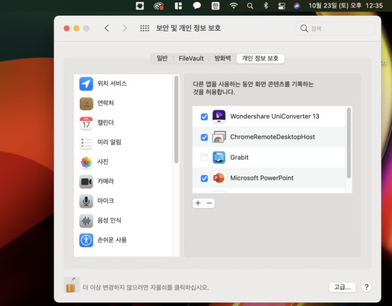Select the Microphone (마이크) icon
Screen dimensions: 392x306
pyautogui.click(x=86, y=201)
